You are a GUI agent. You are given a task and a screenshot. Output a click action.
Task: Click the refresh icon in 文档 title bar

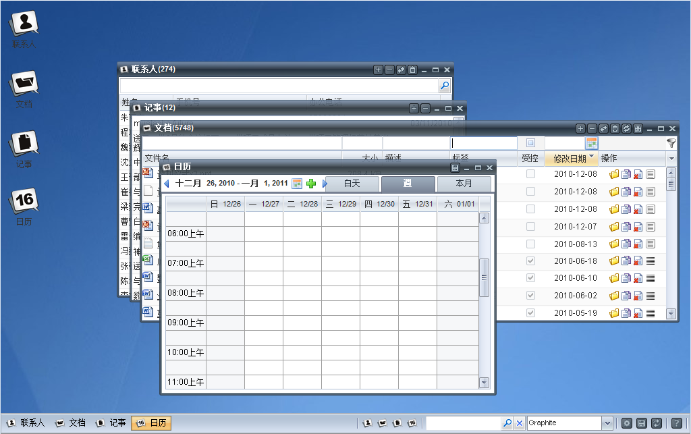tap(626, 128)
